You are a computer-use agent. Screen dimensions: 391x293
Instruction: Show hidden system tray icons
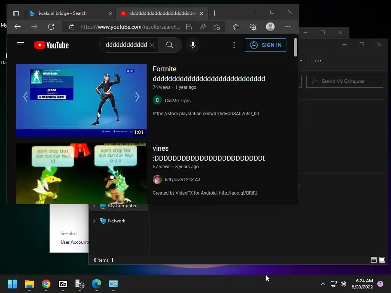point(323,284)
